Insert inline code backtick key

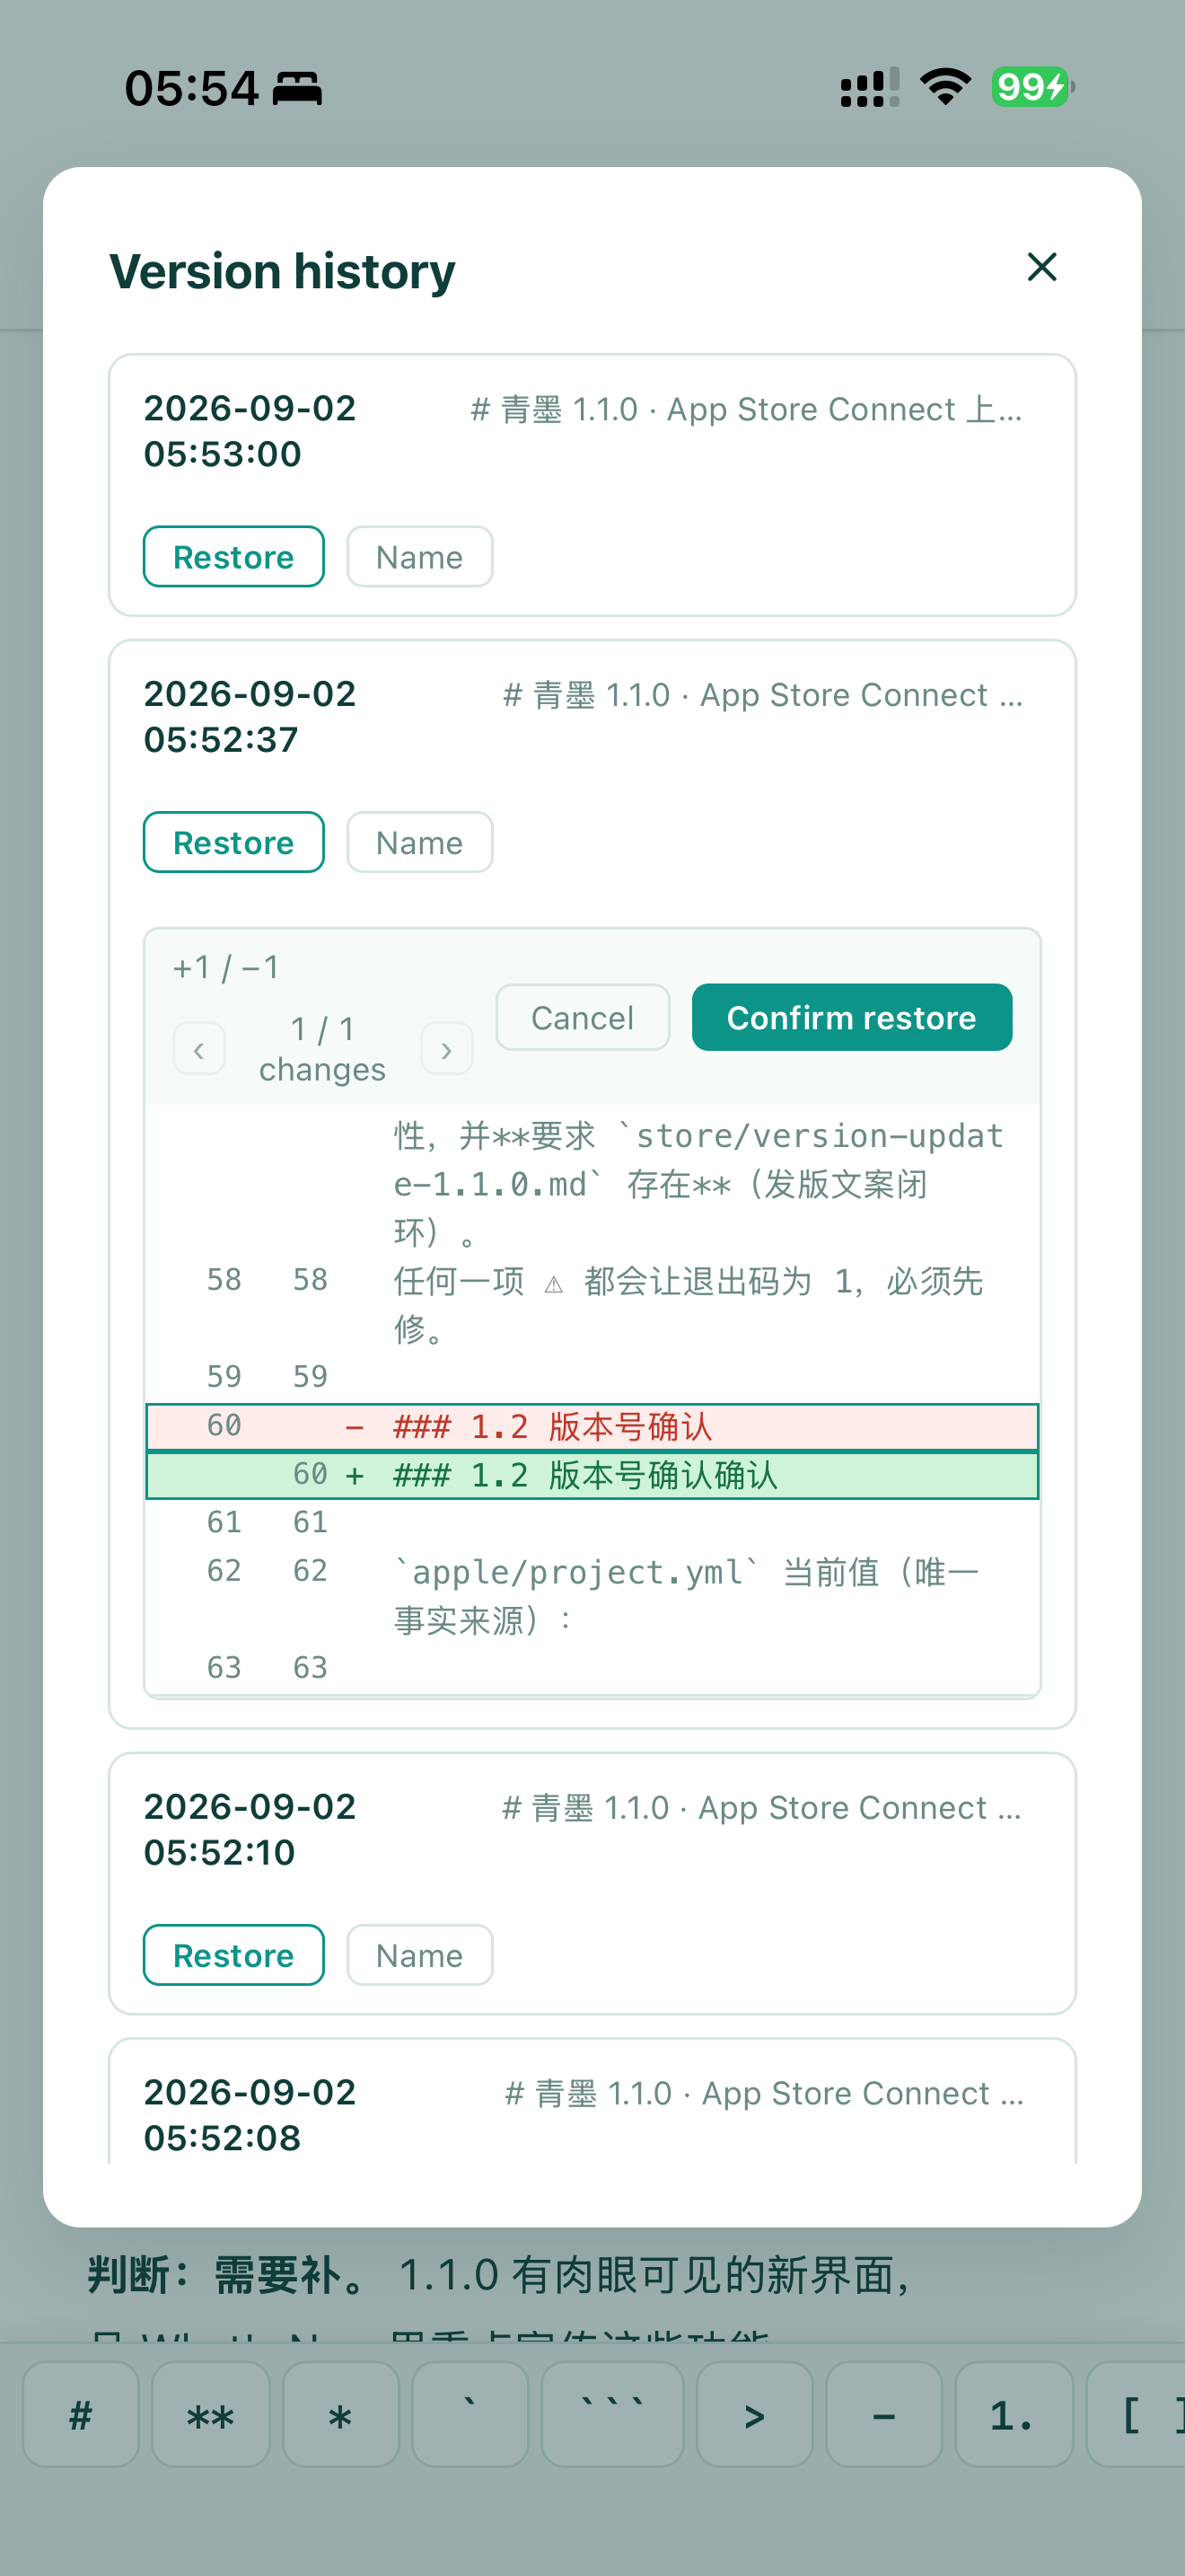[470, 2414]
